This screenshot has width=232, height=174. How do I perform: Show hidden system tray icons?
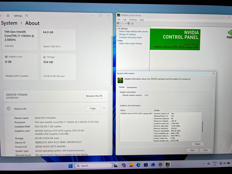(x=204, y=163)
